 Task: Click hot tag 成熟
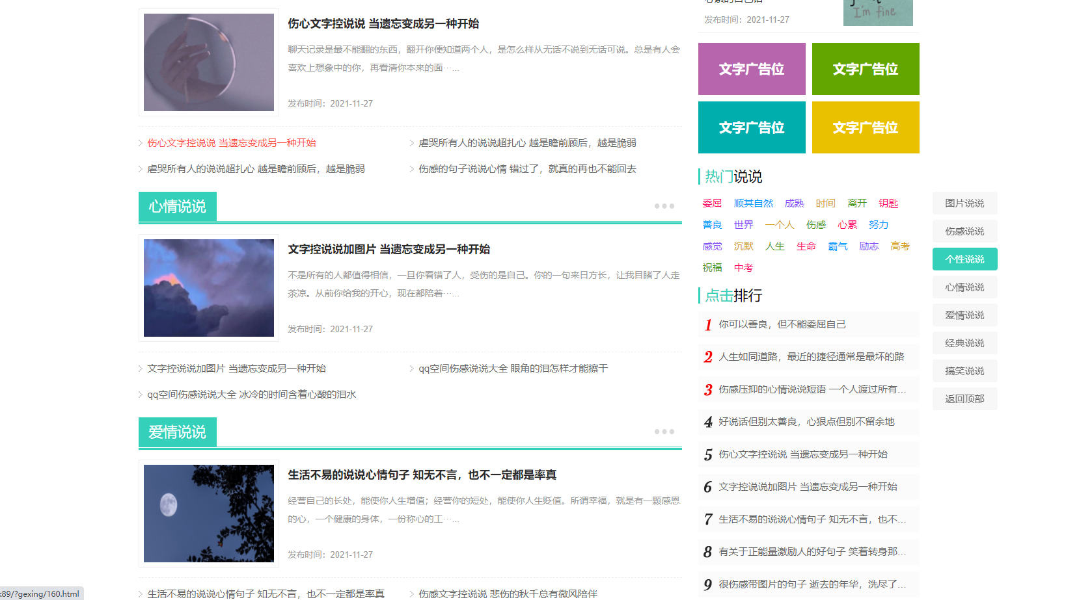pyautogui.click(x=795, y=203)
